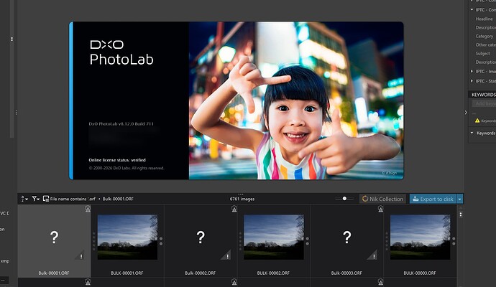The height and width of the screenshot is (287, 496).
Task: Click the pick-status dots beside first BULK-00001.ORF photo
Action: (x=93, y=238)
